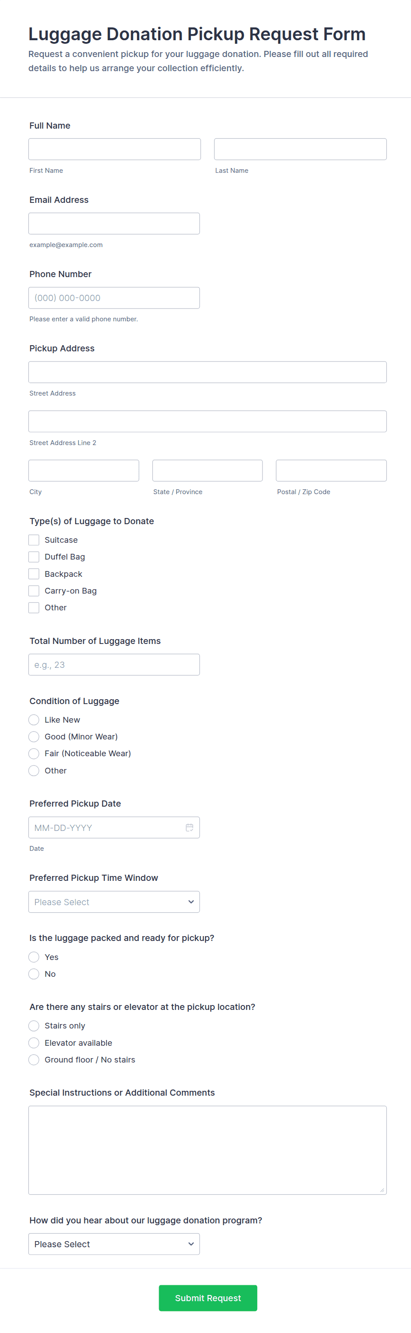This screenshot has width=411, height=1333.
Task: Pick Fair (Noticeable Wear) condition
Action: click(34, 754)
